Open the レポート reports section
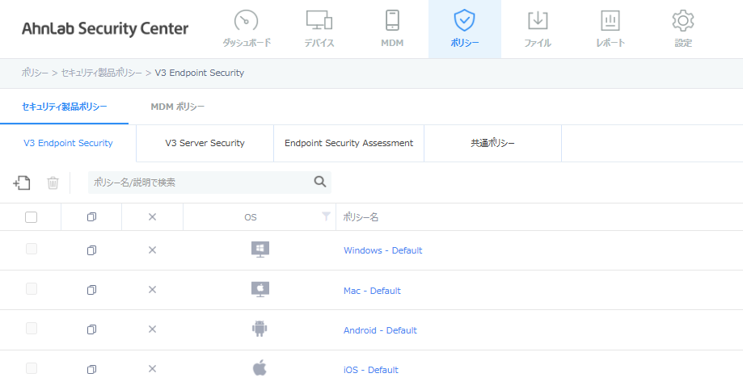 pos(610,29)
